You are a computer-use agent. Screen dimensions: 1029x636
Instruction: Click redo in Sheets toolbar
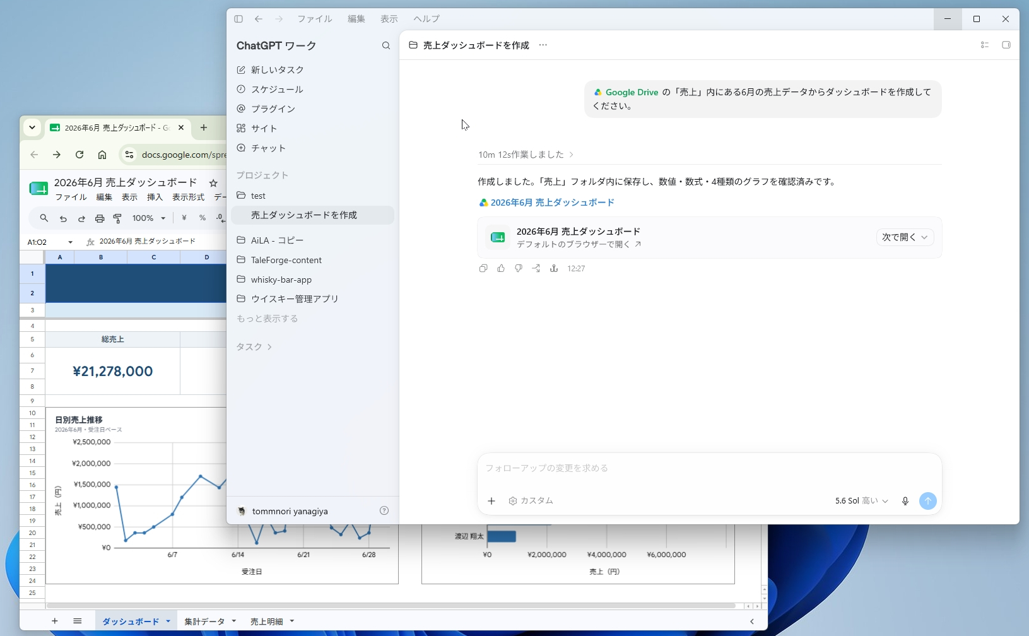[x=81, y=218]
